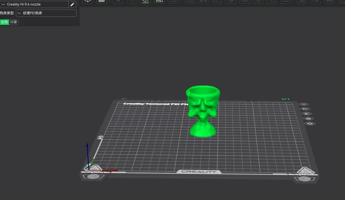Delete the model using the X icon
The width and height of the screenshot is (345, 200).
coord(304,104)
